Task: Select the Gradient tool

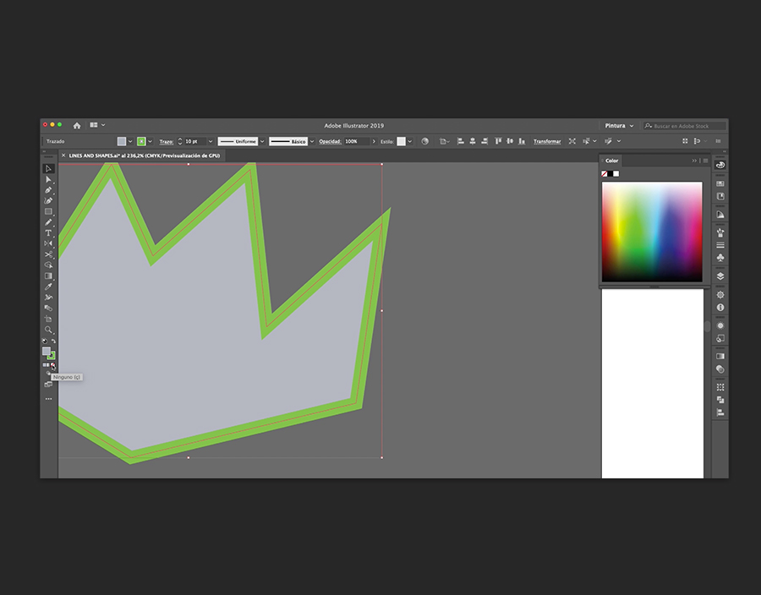Action: pyautogui.click(x=48, y=276)
